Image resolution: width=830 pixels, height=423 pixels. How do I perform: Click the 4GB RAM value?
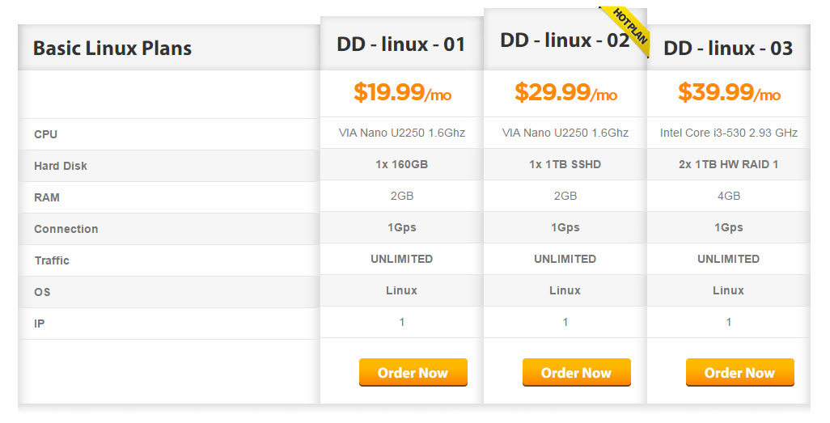click(x=729, y=196)
